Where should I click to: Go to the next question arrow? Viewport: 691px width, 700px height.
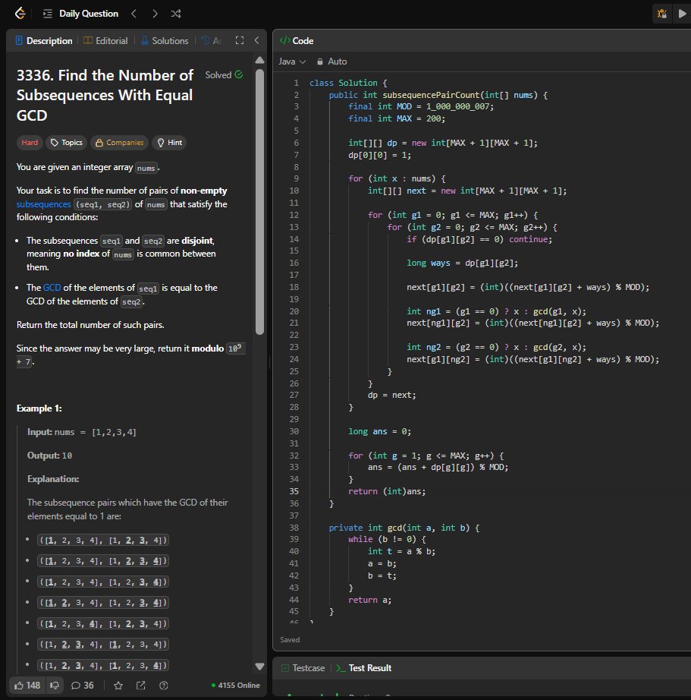click(x=155, y=14)
